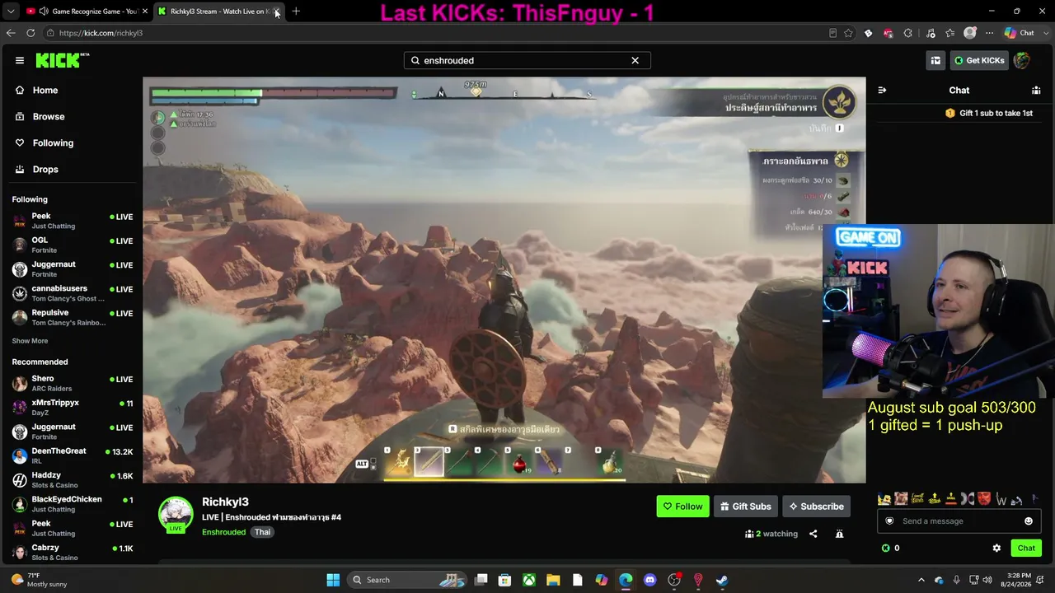This screenshot has height=593, width=1055.
Task: Click the Get KICKs button
Action: 978,60
